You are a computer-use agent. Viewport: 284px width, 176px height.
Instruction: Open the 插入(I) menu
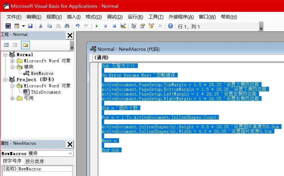pos(74,17)
